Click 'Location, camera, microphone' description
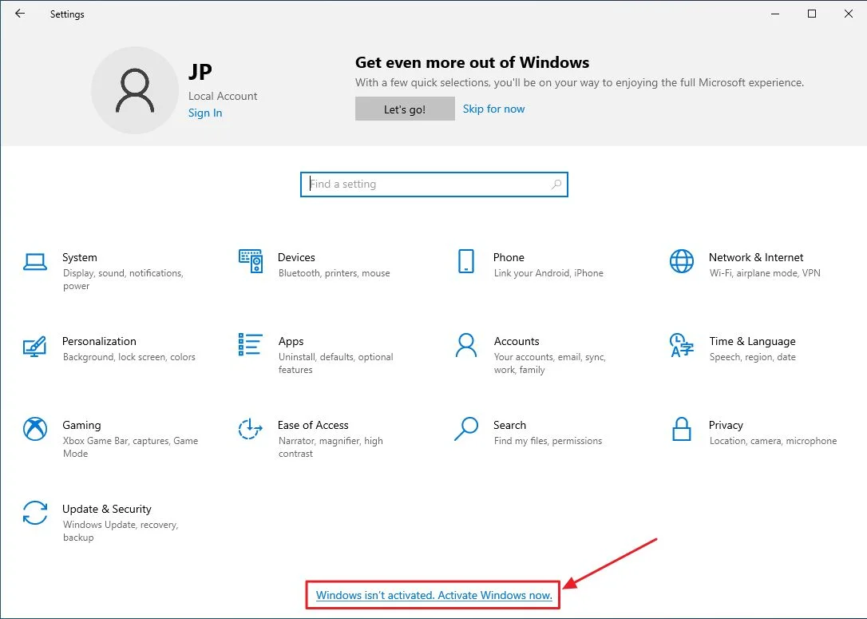This screenshot has width=867, height=619. [x=773, y=441]
